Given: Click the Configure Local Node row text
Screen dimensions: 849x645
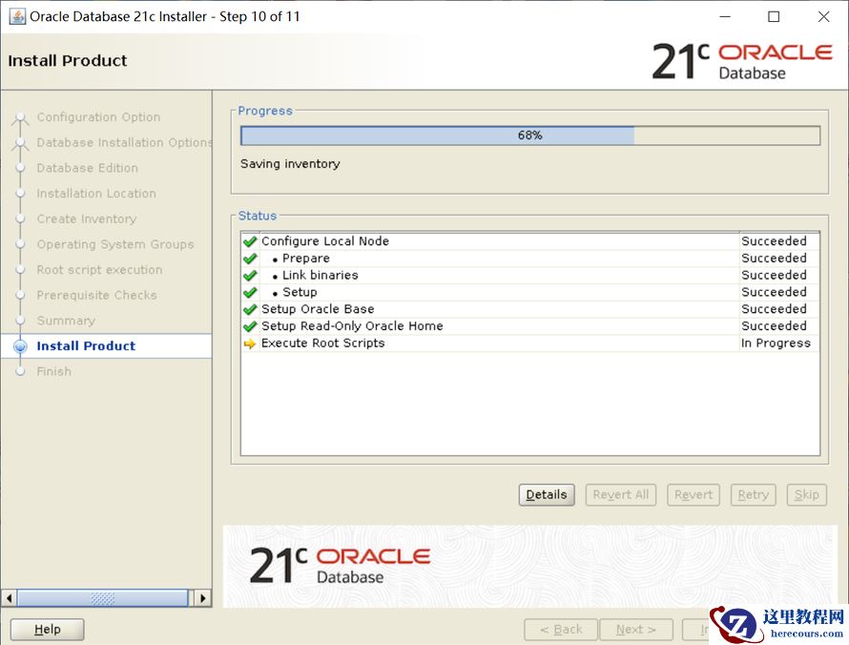Looking at the screenshot, I should point(325,241).
